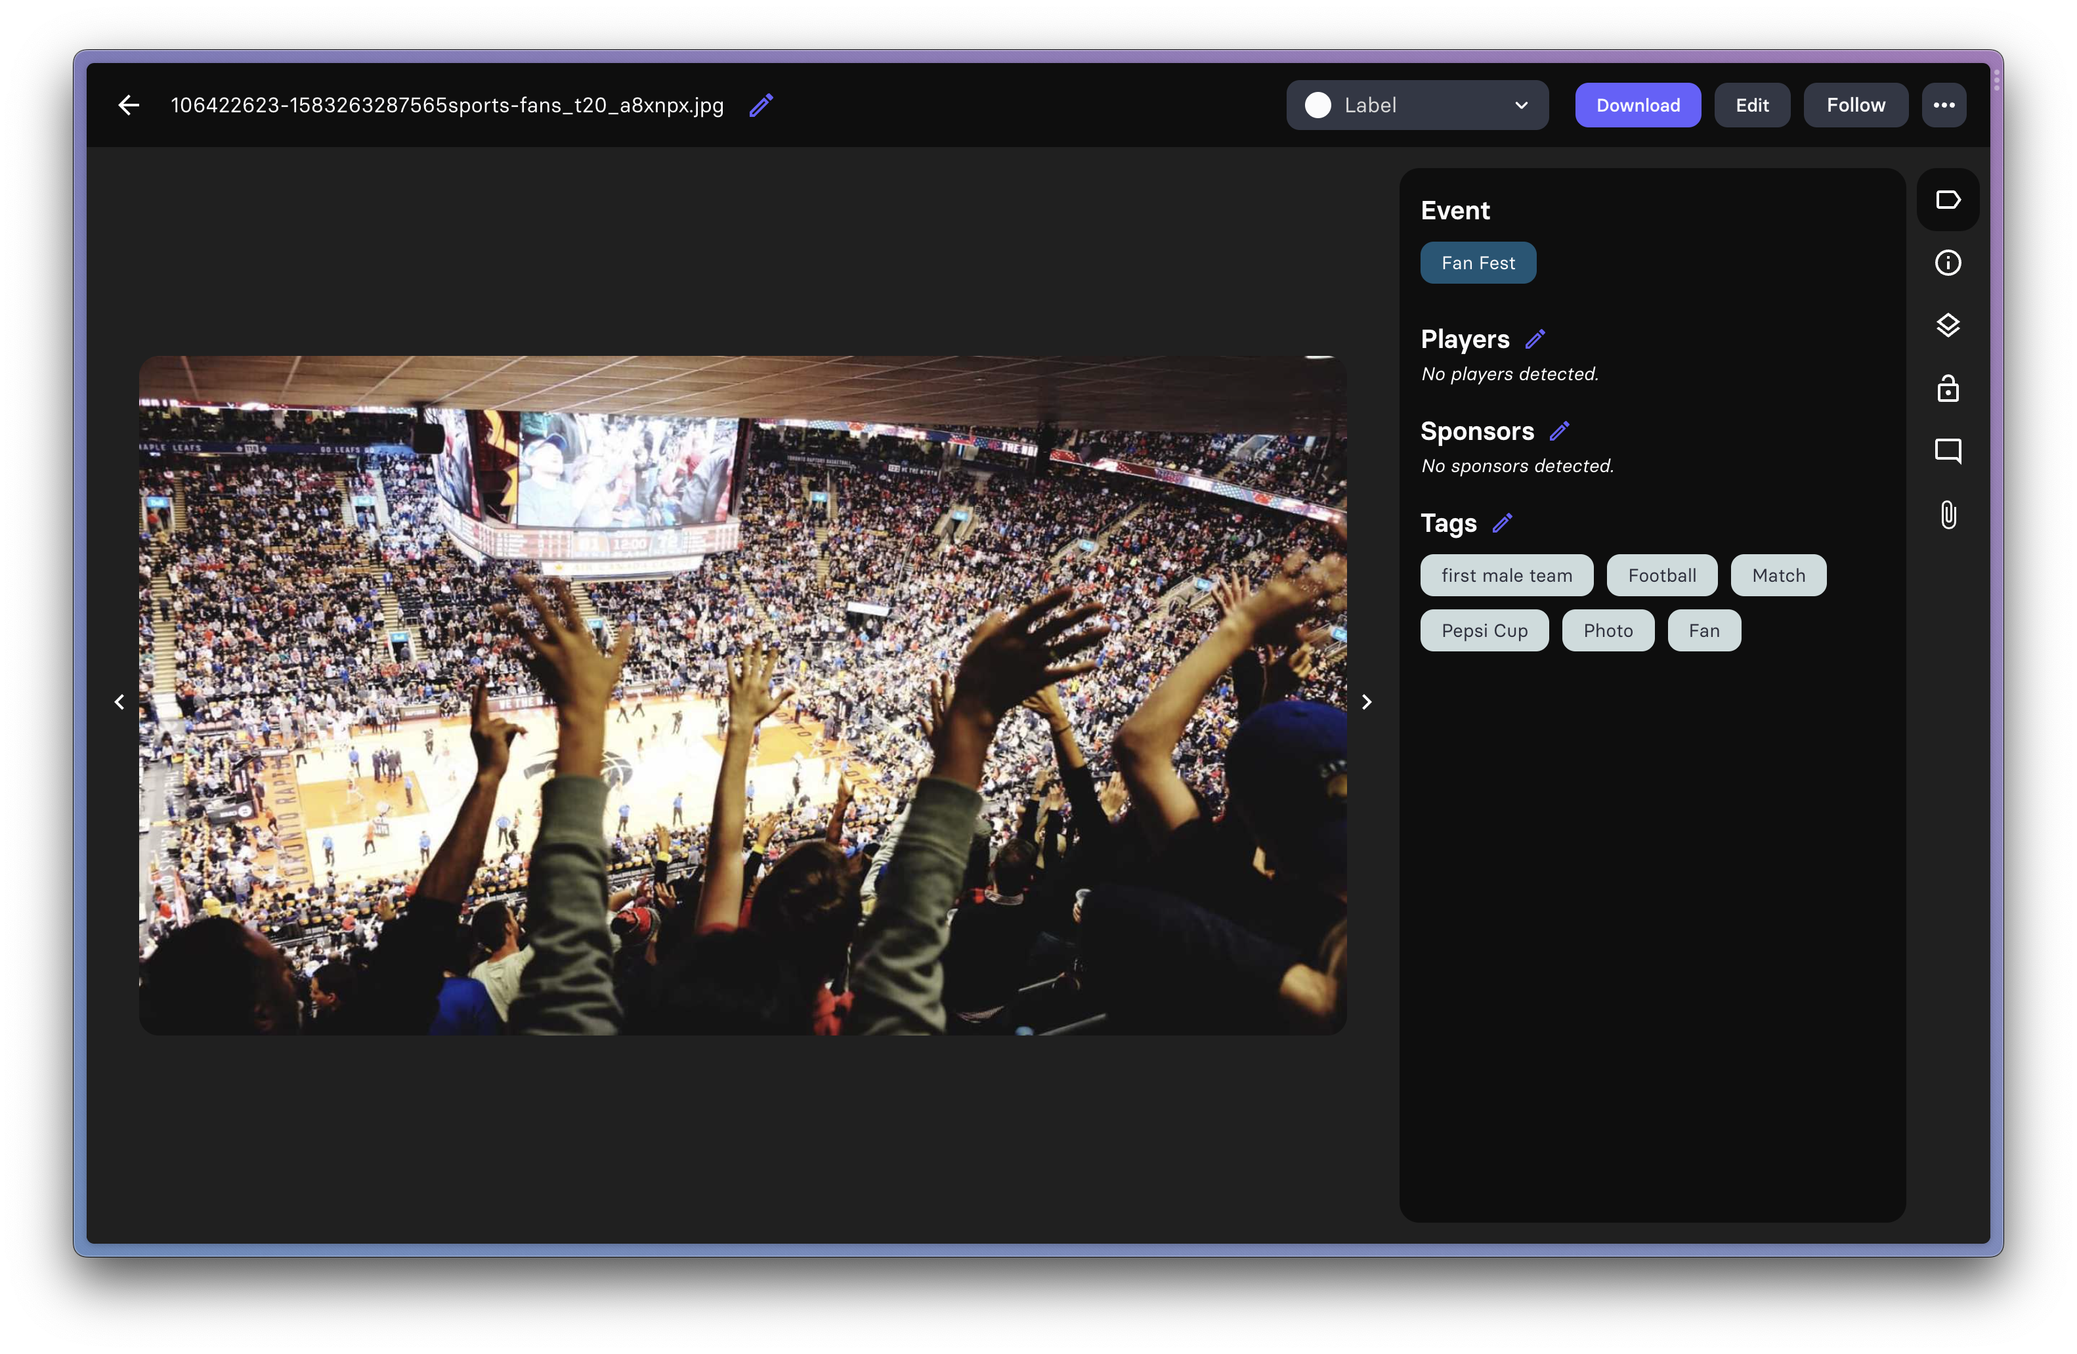
Task: Open the tags panel icon in sidebar
Action: point(1947,200)
